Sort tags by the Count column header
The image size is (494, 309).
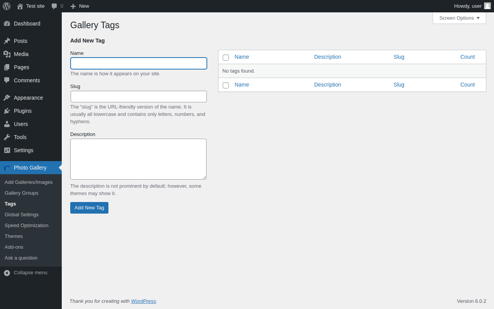pyautogui.click(x=467, y=57)
